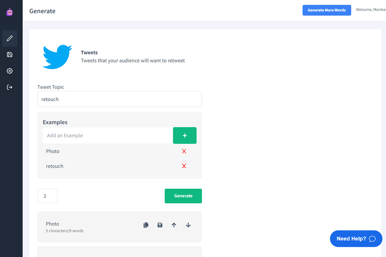Click the Photo example text
386x257 pixels.
53,151
